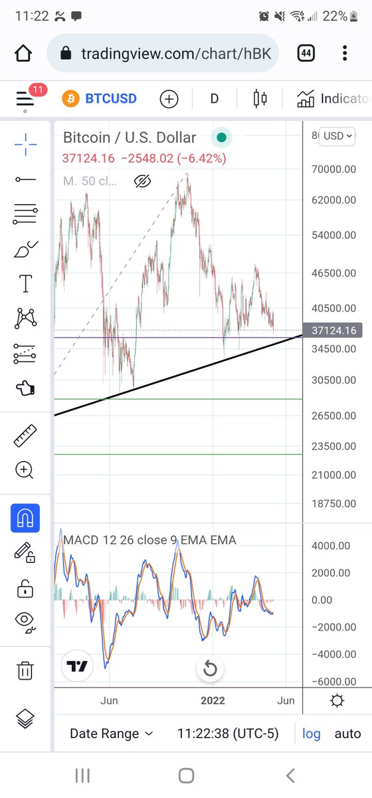The width and height of the screenshot is (372, 798).
Task: Tap the Android recent apps button
Action: pos(82,775)
